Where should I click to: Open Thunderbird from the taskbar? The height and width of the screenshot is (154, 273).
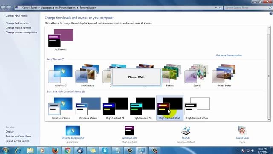point(80,150)
